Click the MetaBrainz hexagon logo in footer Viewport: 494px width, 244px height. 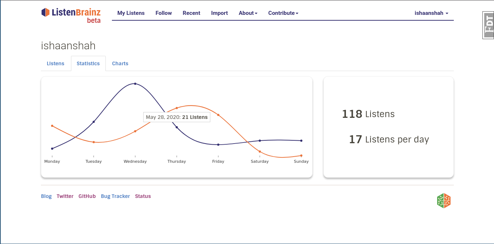444,200
